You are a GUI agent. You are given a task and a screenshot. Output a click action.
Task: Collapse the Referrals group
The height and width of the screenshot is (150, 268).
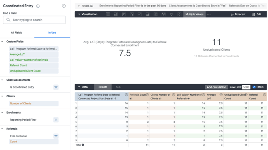pyautogui.click(x=2, y=129)
